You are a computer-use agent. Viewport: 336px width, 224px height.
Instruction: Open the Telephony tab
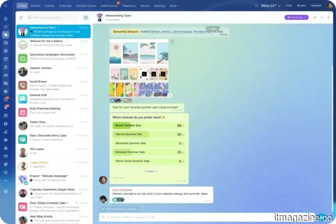[129, 6]
